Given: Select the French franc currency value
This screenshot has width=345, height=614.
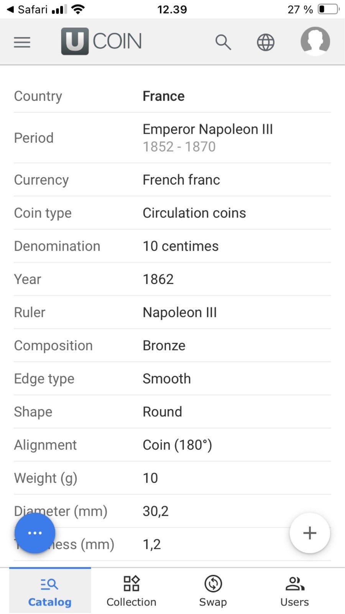Looking at the screenshot, I should (181, 180).
